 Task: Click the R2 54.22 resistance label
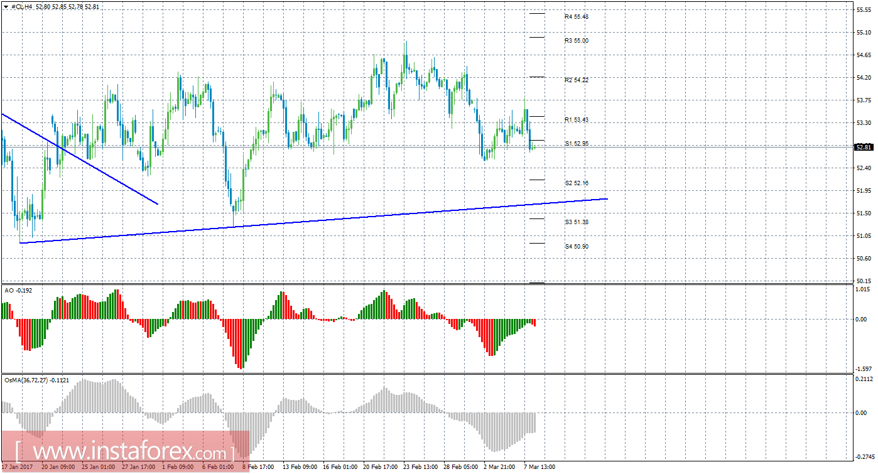point(576,80)
